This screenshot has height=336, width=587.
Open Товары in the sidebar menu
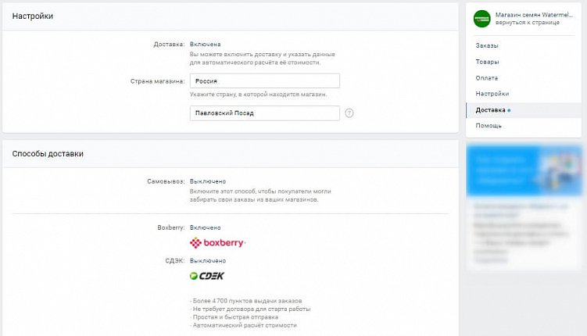[487, 62]
